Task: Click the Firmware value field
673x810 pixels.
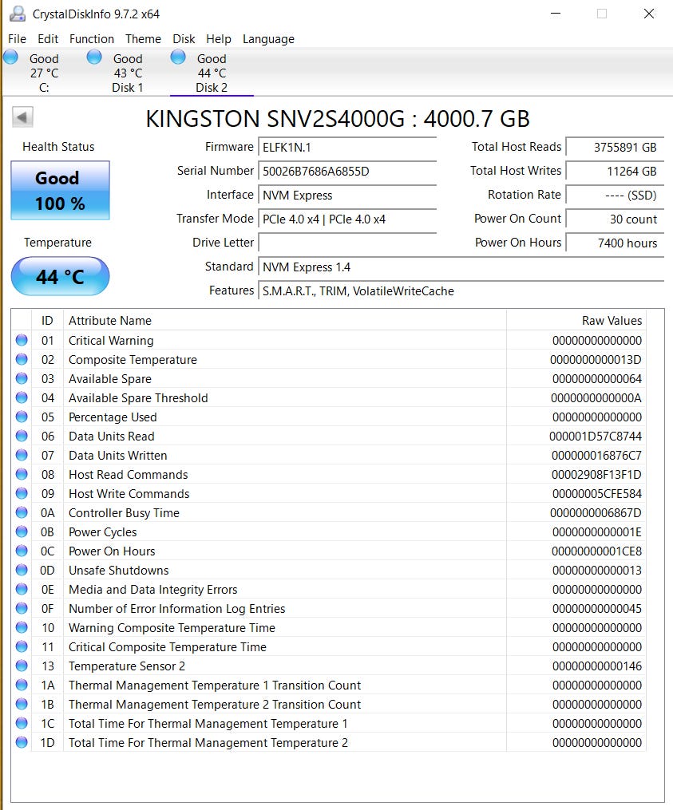Action: tap(347, 148)
